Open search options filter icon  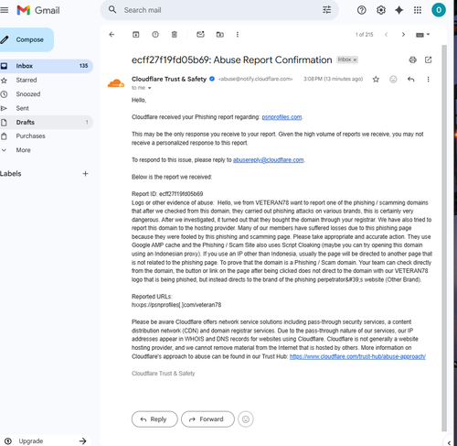[326, 10]
